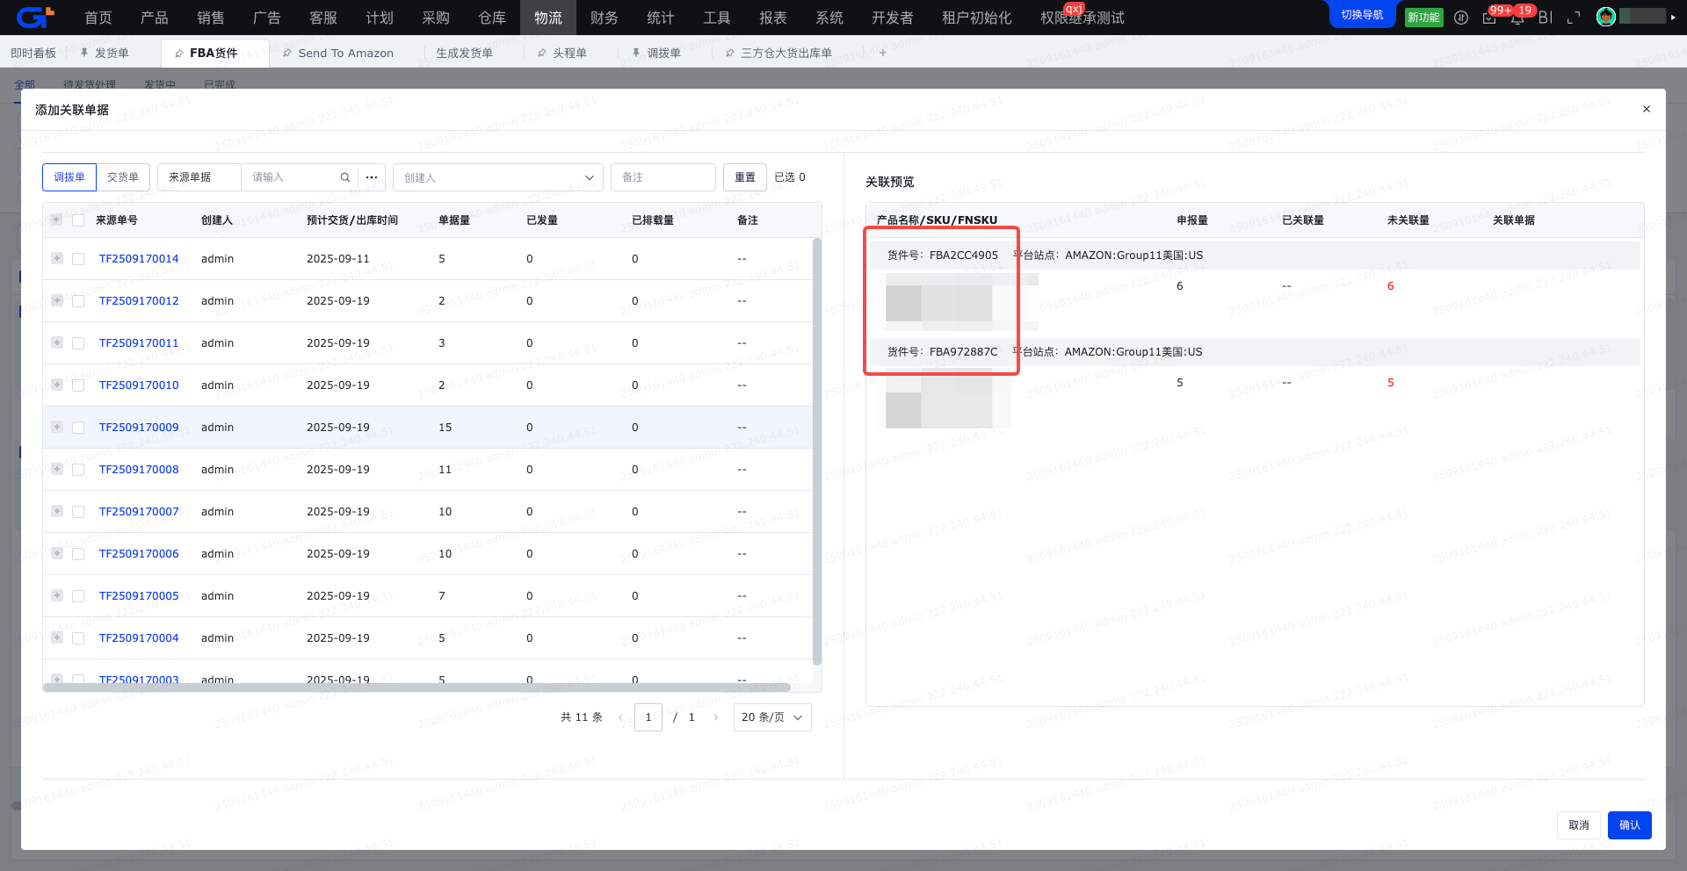Open the 来源单据 field type selector
Image resolution: width=1687 pixels, height=871 pixels.
199,177
